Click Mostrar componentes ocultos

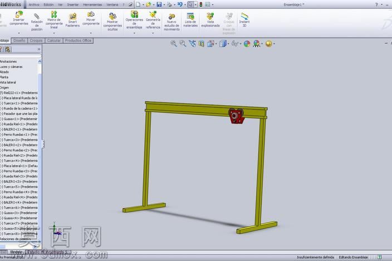112,22
